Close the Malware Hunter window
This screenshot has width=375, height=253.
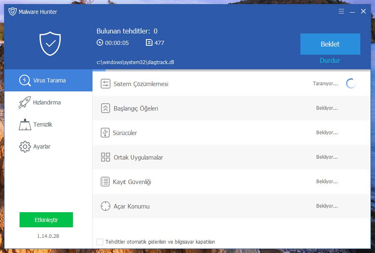click(x=363, y=11)
